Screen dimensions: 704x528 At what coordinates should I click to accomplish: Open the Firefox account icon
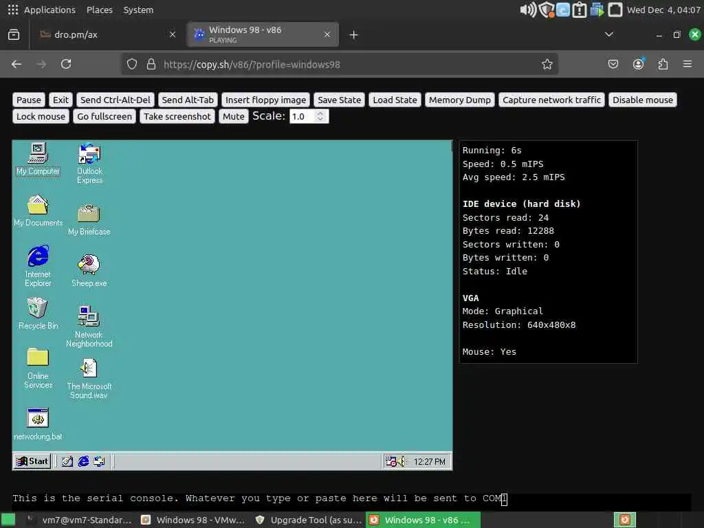tap(638, 64)
